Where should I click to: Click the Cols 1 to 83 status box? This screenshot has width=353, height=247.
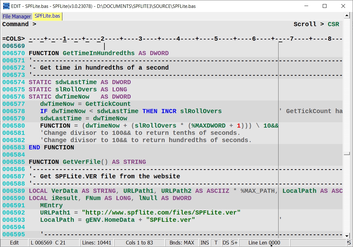tap(139, 243)
